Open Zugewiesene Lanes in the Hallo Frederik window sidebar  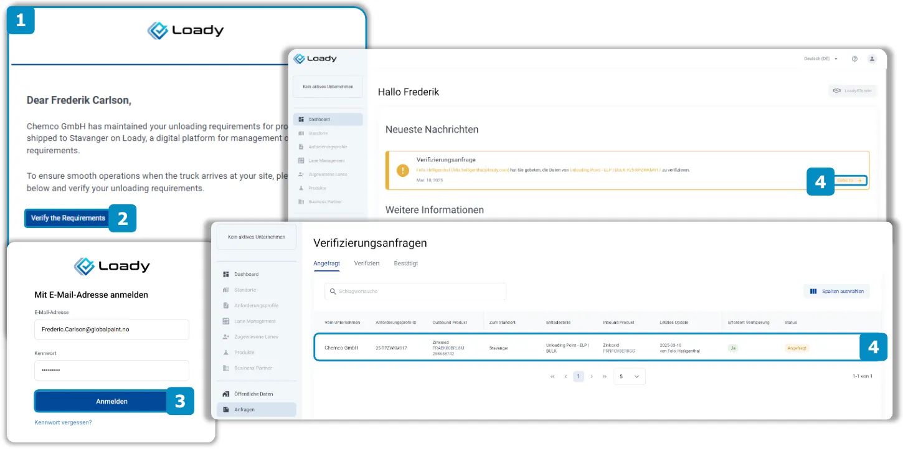coord(328,174)
